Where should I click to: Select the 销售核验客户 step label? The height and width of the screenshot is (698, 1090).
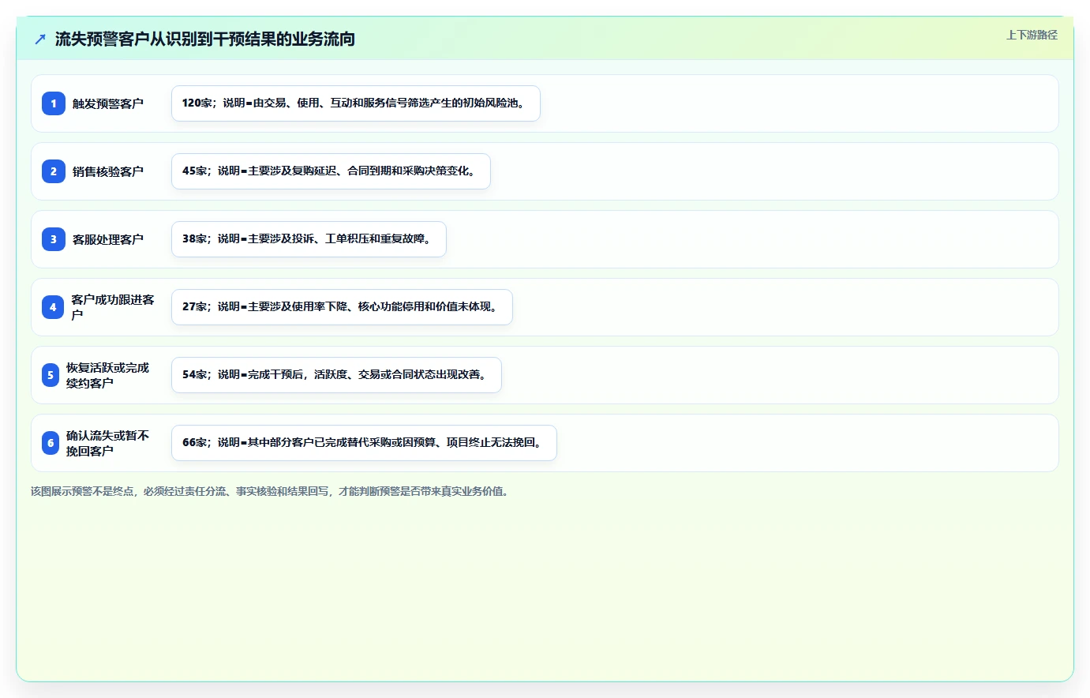[108, 171]
